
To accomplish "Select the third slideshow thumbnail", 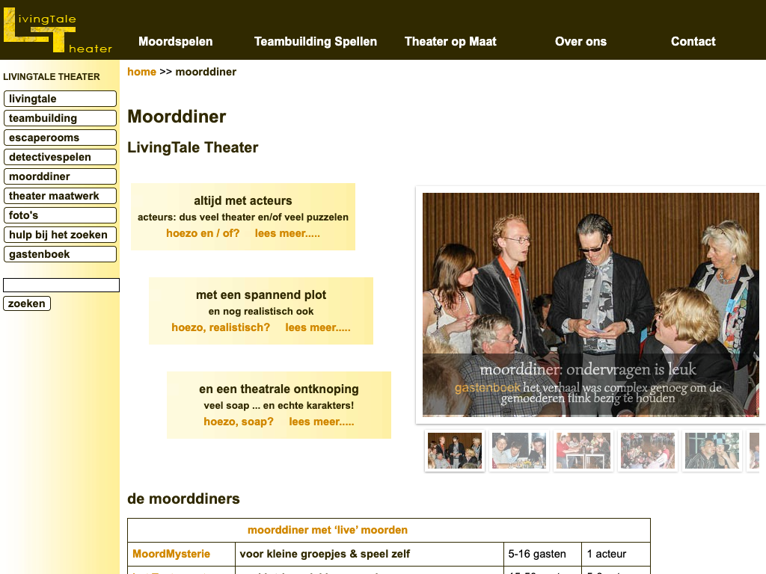I will [x=583, y=451].
